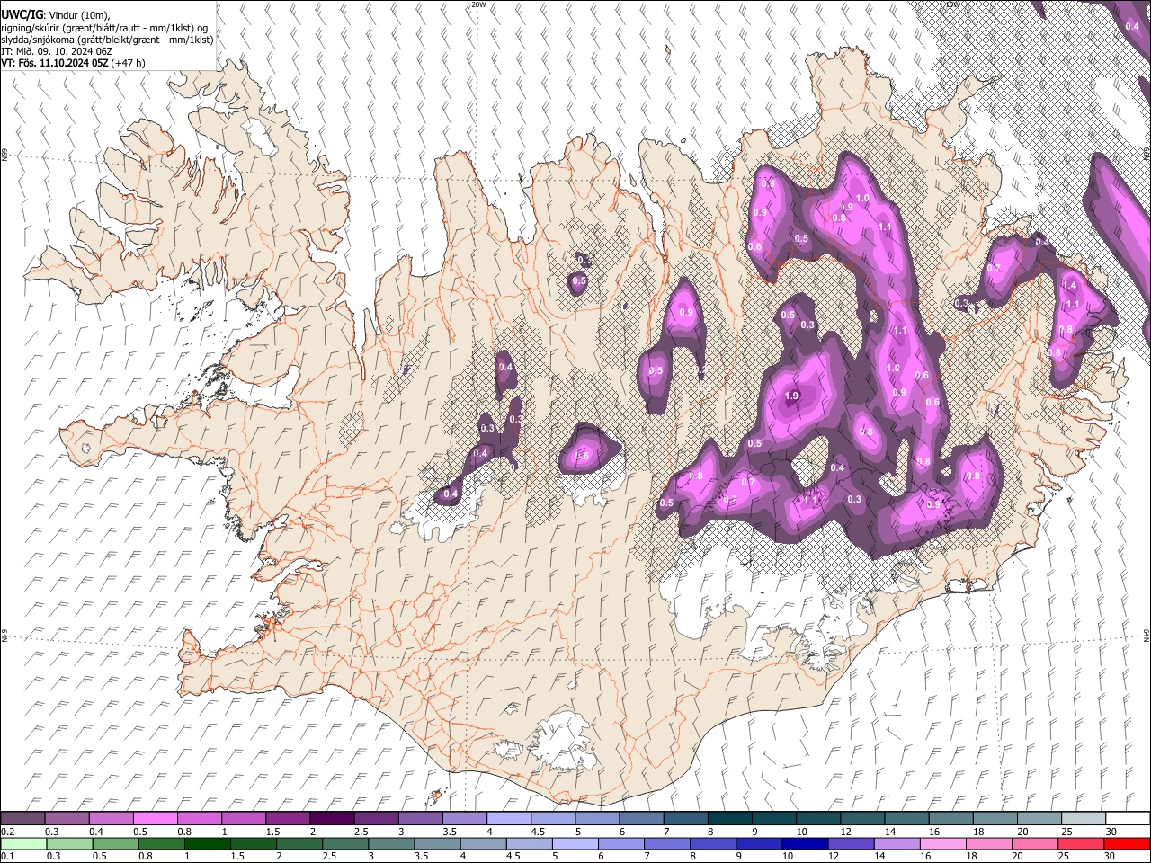Click the 15W longitude label

(x=952, y=4)
